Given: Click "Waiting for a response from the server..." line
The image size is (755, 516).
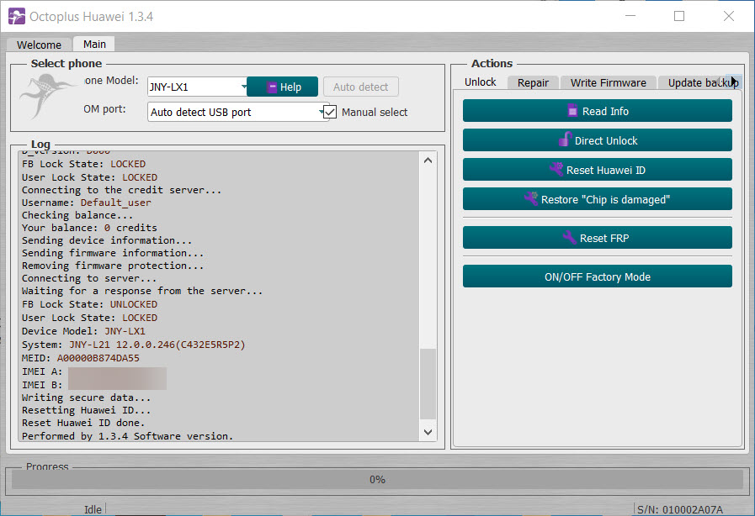Looking at the screenshot, I should coord(142,291).
